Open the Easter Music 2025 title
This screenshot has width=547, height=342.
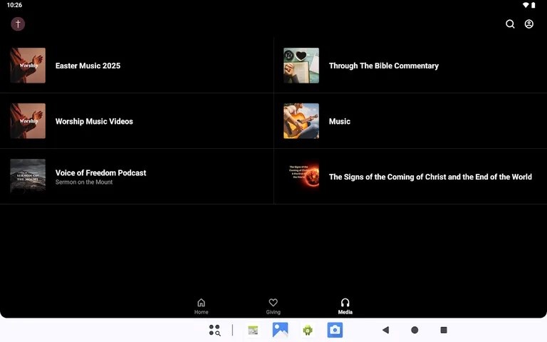(88, 66)
